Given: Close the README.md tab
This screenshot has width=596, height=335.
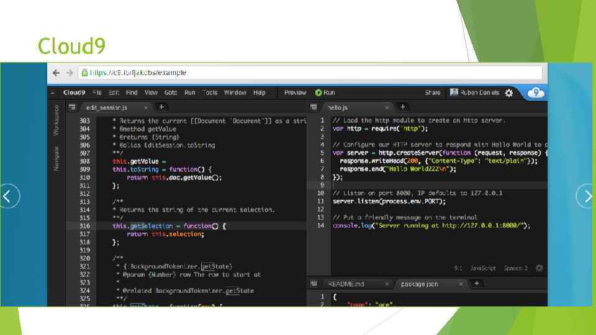Looking at the screenshot, I should [x=387, y=284].
